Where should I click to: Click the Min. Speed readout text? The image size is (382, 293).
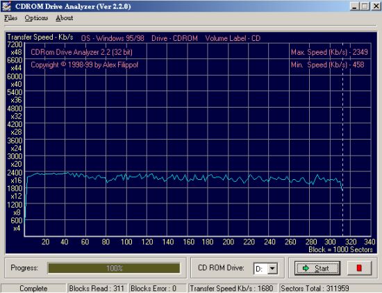point(327,65)
